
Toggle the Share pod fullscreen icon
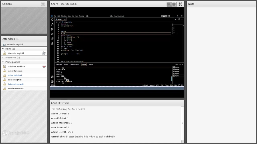coord(180,4)
